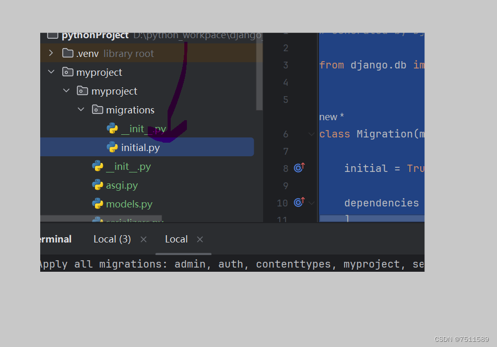Collapse the .venv folder chevron
This screenshot has height=347, width=497.
tap(51, 53)
